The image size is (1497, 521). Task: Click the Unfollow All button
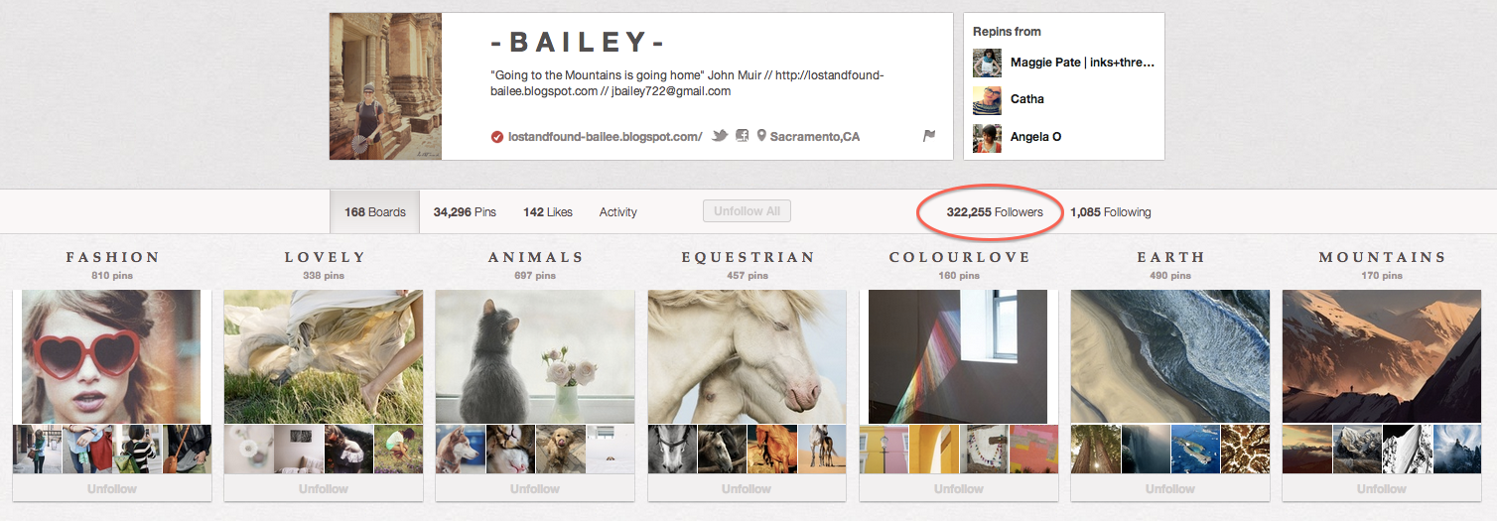point(747,211)
